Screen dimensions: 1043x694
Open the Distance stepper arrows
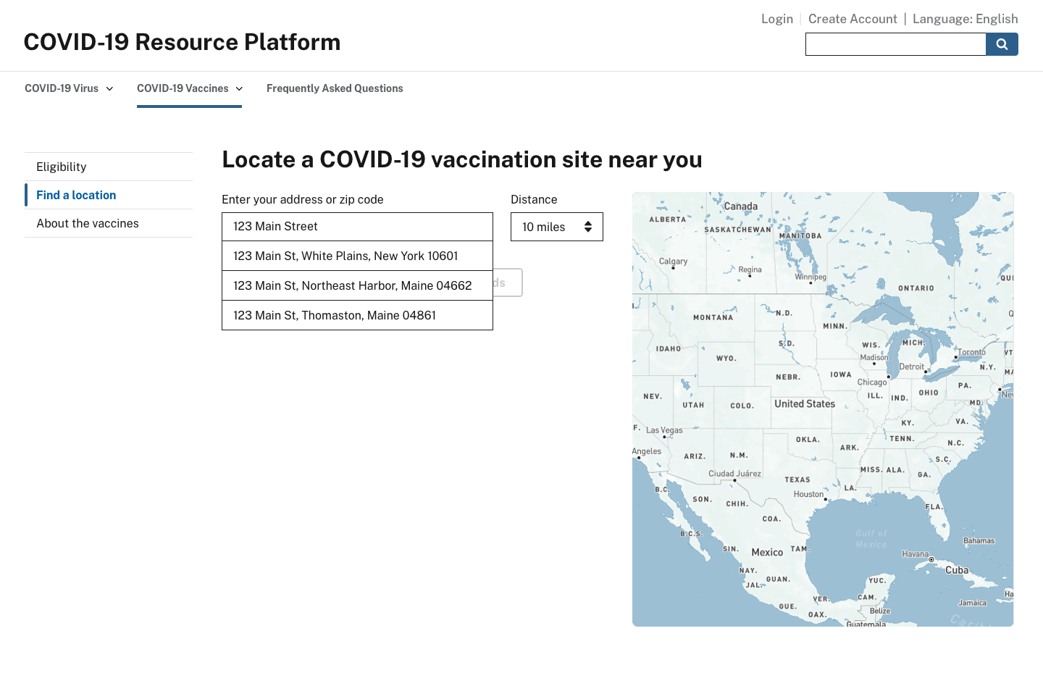point(588,227)
